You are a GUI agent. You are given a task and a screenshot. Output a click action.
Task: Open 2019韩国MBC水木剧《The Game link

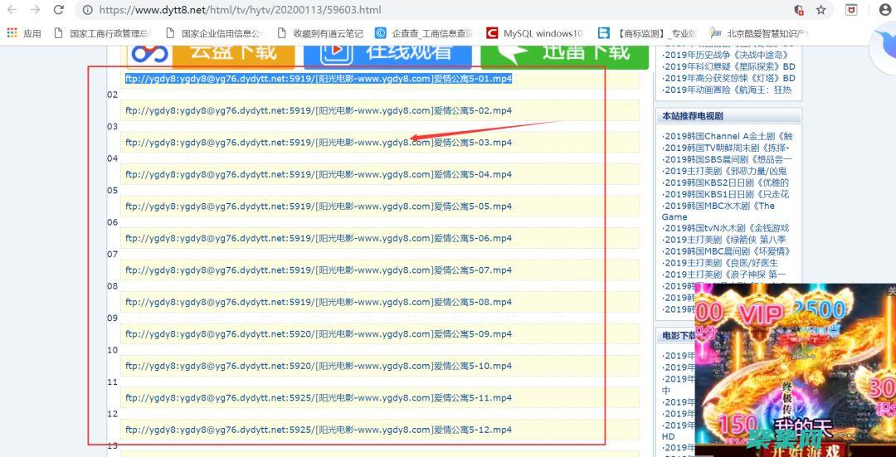pyautogui.click(x=718, y=211)
